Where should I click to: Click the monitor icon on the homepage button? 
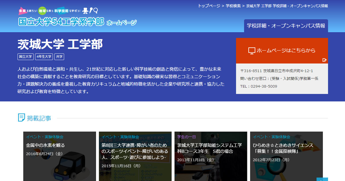pos(252,51)
